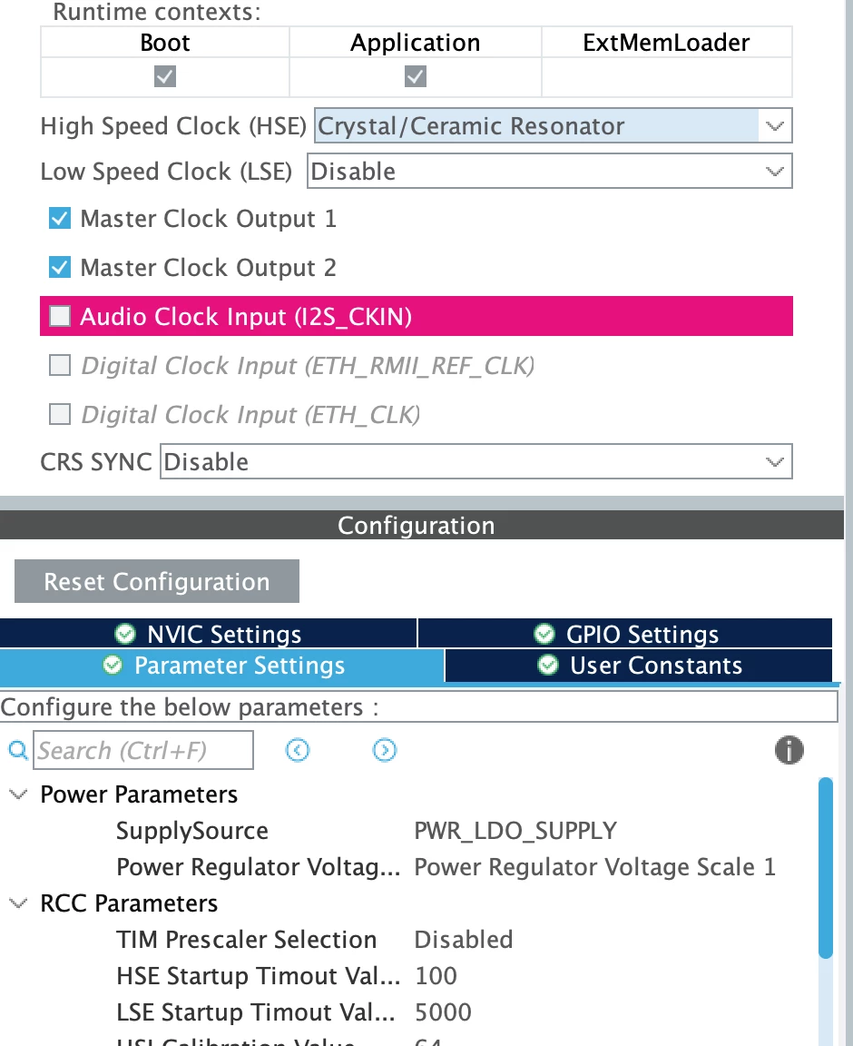Viewport: 853px width, 1046px height.
Task: Go to next search result arrow
Action: 384,751
